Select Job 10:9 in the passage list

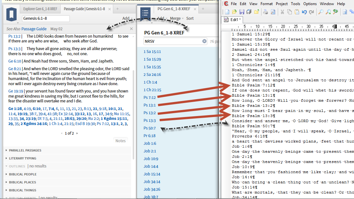[151, 158]
